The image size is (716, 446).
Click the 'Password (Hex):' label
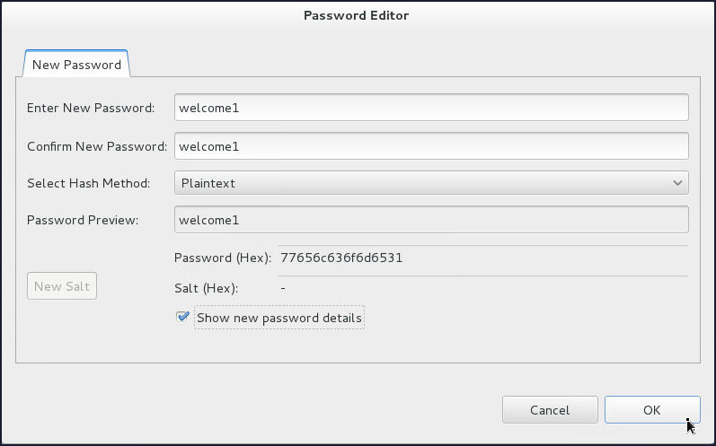point(223,258)
